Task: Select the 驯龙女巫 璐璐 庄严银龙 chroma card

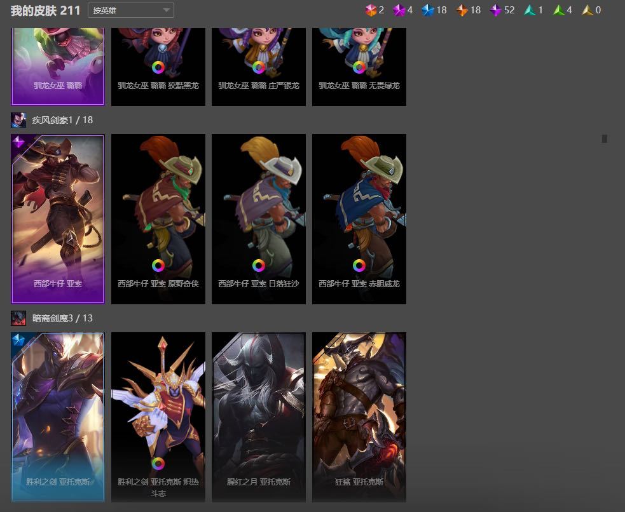Action: tap(259, 67)
